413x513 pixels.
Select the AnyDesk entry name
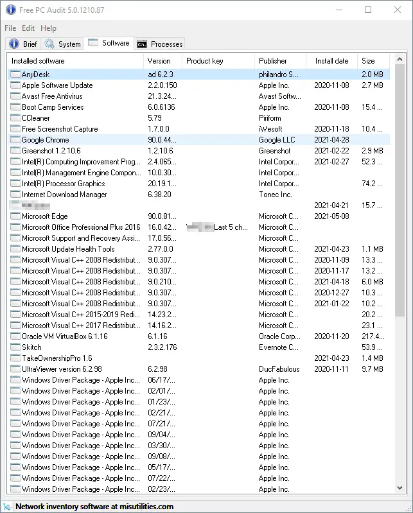[x=35, y=74]
